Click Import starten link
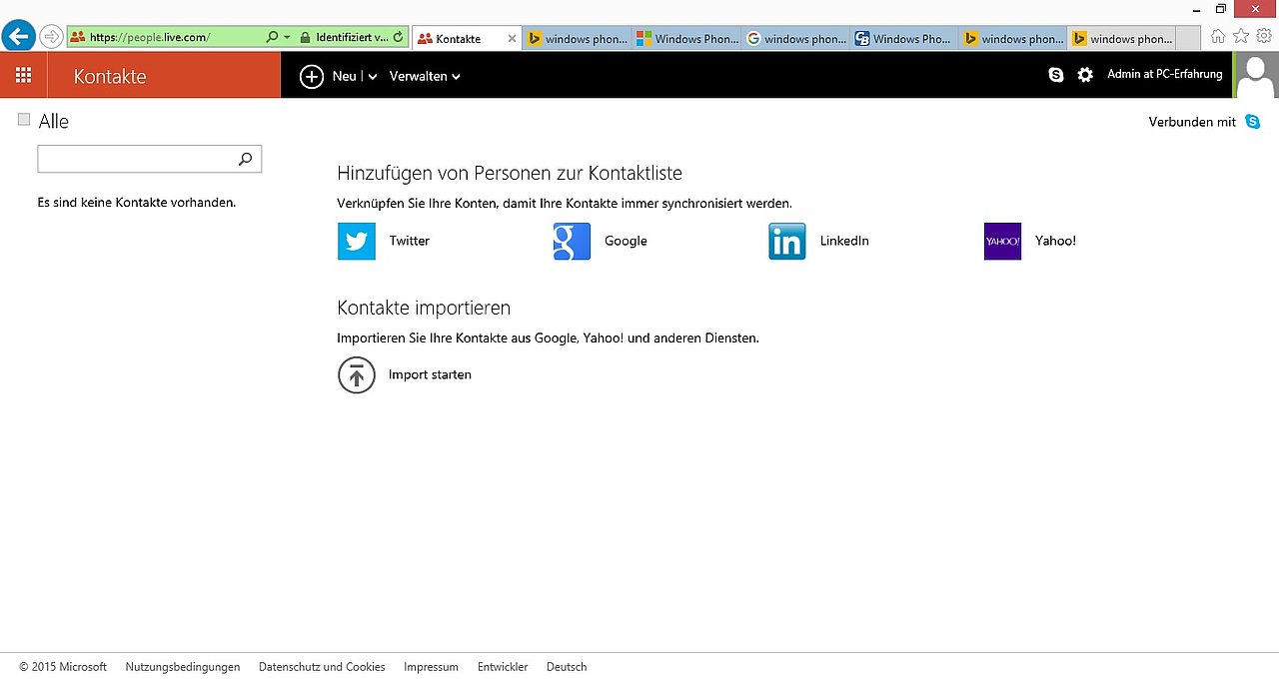The height and width of the screenshot is (681, 1279). point(430,374)
